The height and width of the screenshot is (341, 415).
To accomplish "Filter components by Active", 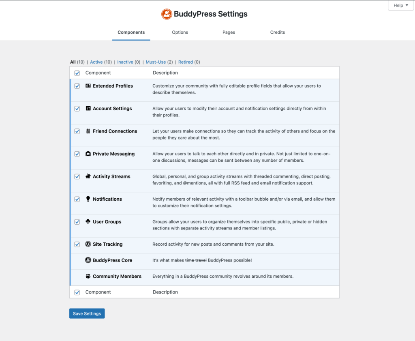I will tap(96, 62).
